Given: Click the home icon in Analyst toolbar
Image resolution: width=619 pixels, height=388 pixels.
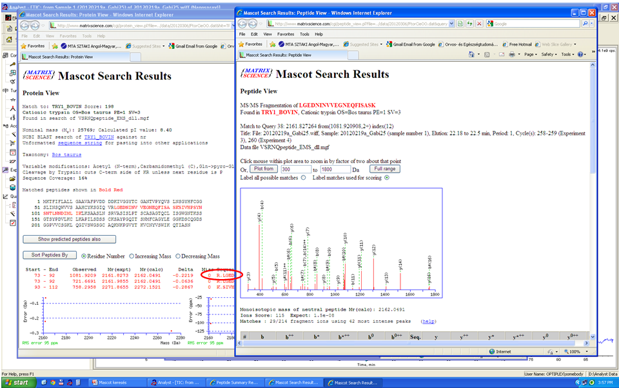Looking at the screenshot, I should [x=8, y=39].
